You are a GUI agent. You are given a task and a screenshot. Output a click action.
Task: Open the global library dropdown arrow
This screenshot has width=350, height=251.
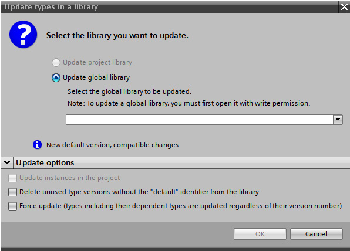tap(338, 120)
